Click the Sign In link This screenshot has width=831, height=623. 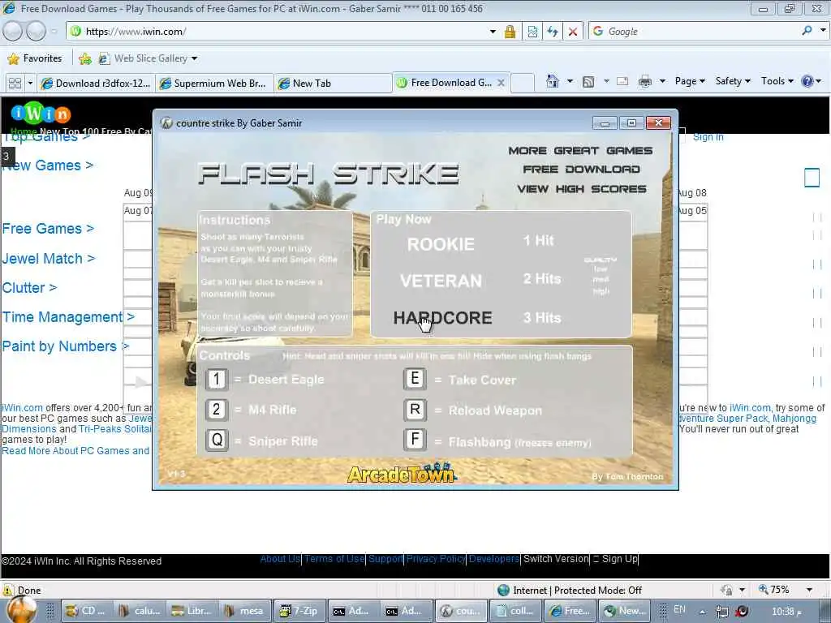(x=708, y=137)
